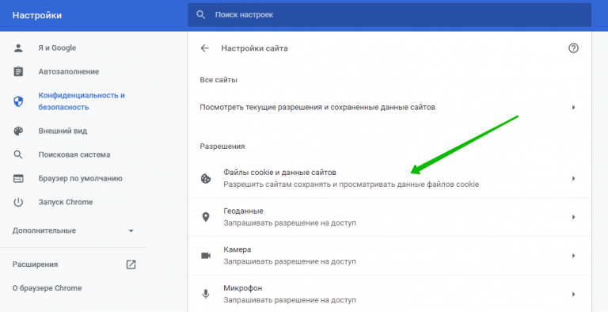608x312 pixels.
Task: Click arrow at right of Посмотреть текущие разрешения row
Action: point(573,107)
